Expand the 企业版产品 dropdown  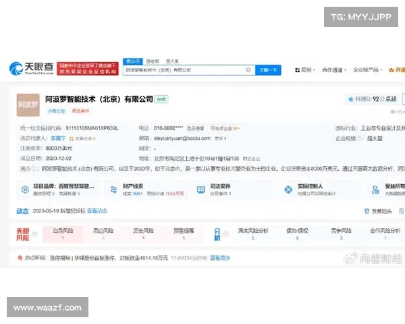pyautogui.click(x=367, y=70)
